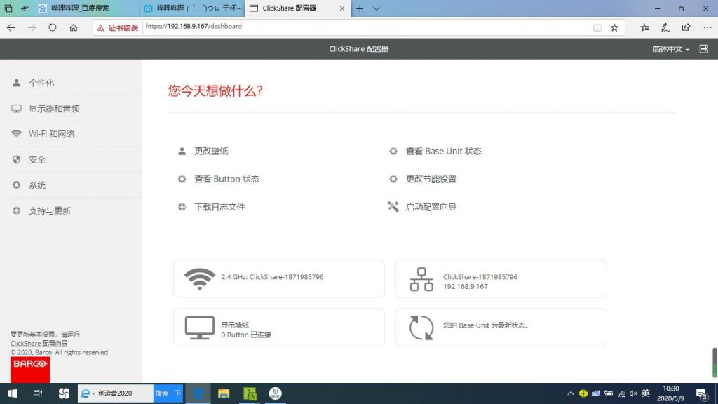The width and height of the screenshot is (718, 404).
Task: Open the browser settings and more menu
Action: tap(707, 27)
